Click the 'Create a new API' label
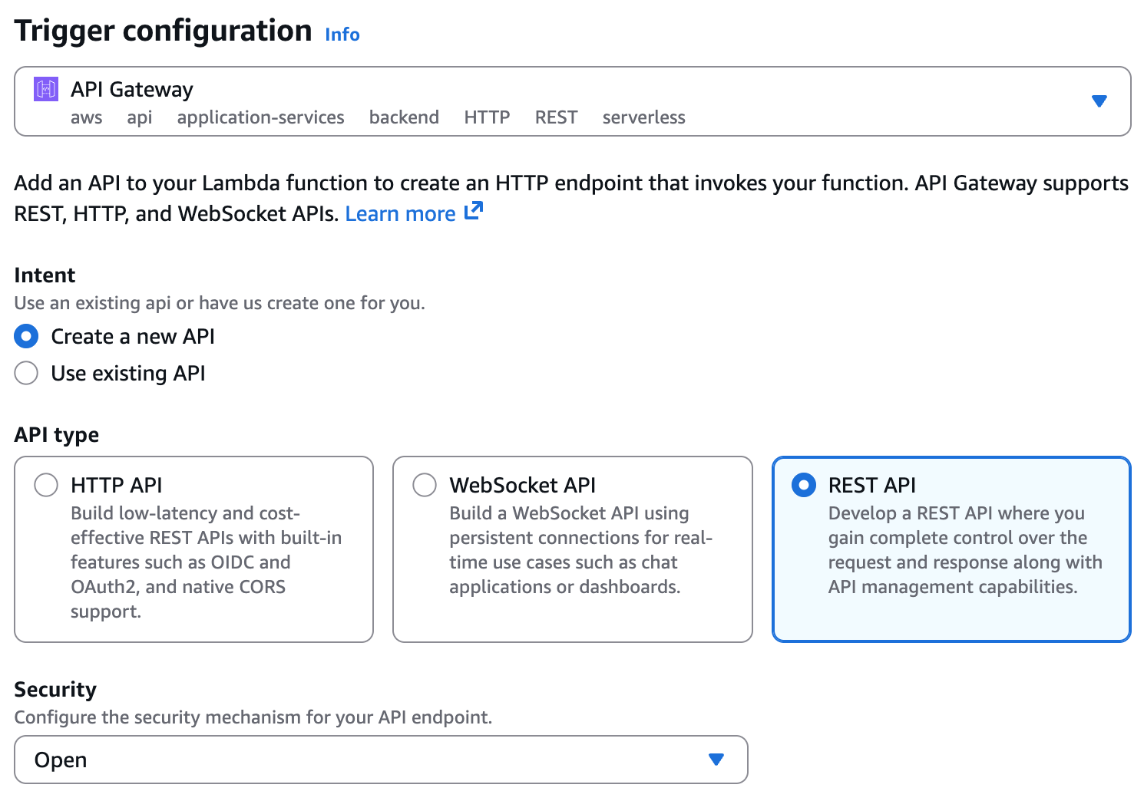The width and height of the screenshot is (1144, 801). (133, 336)
